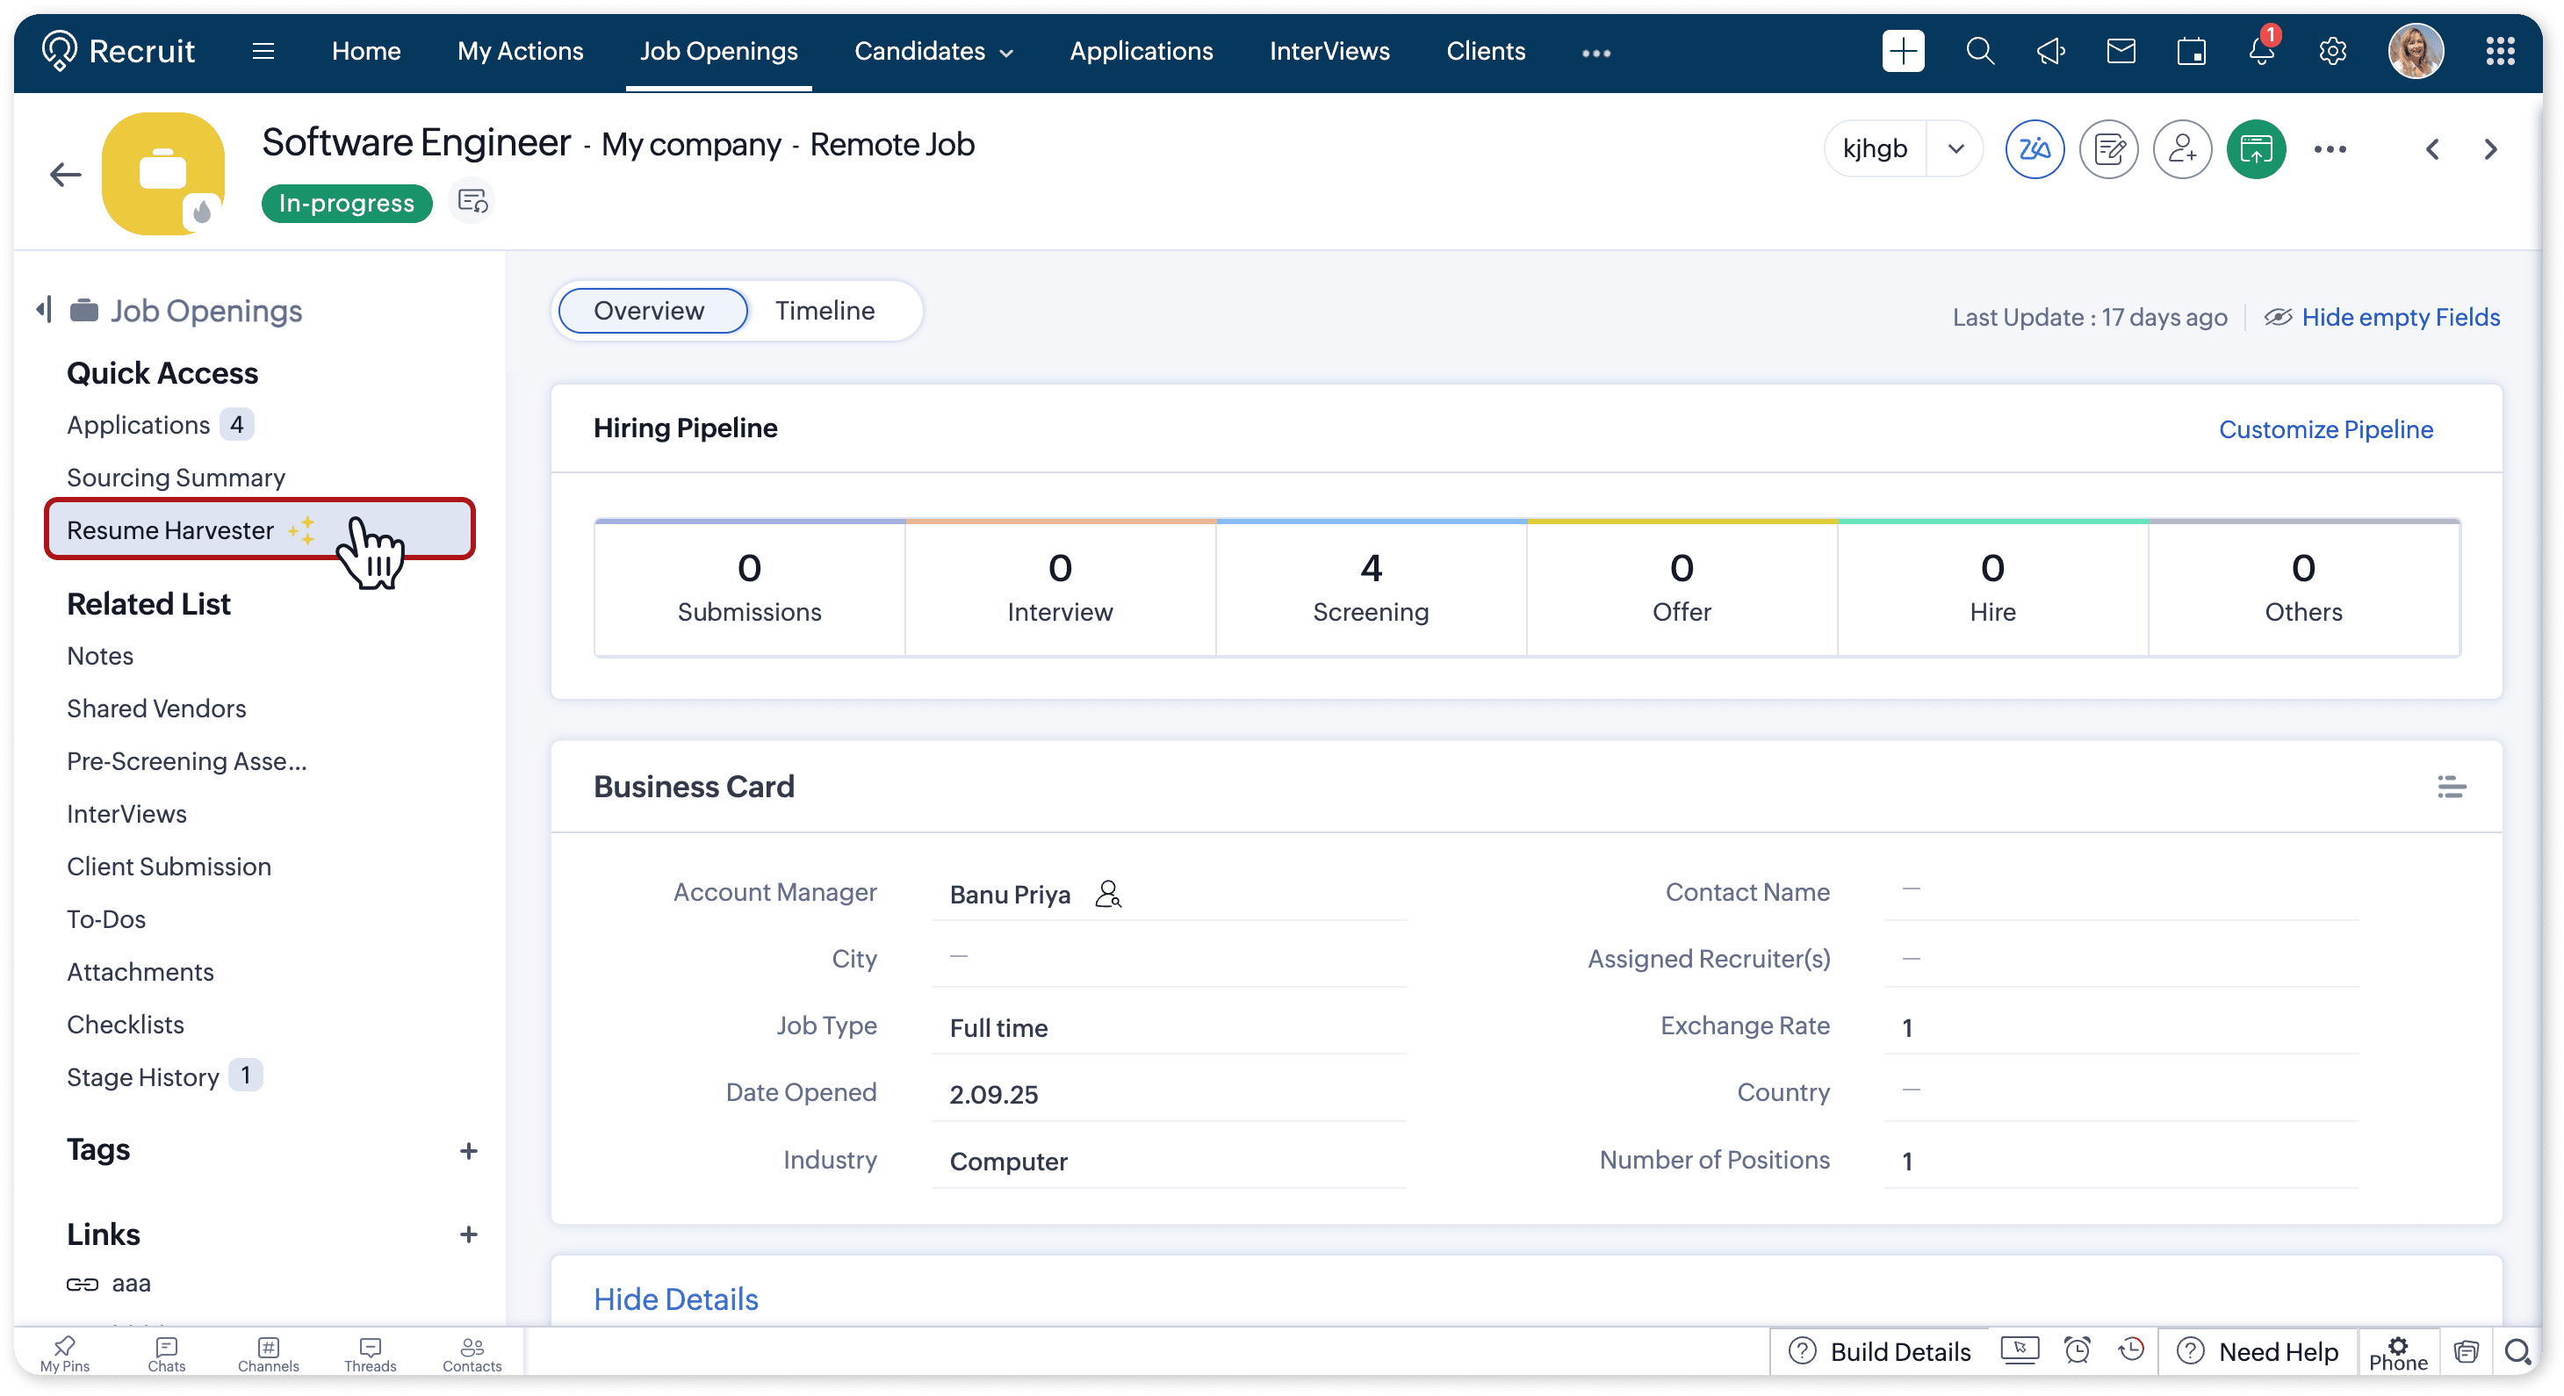Toggle Hide empty Fields
The width and height of the screenshot is (2564, 1396).
pos(2383,318)
